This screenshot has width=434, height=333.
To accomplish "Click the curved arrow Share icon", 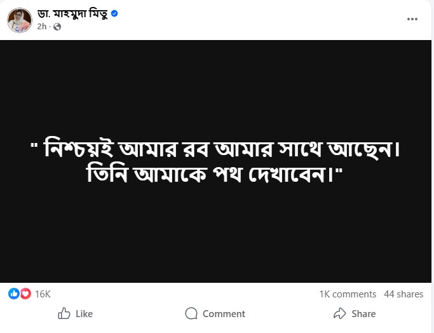I will pos(339,313).
